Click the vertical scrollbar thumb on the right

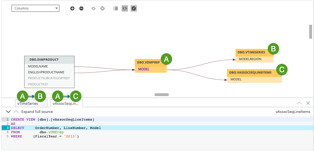coord(310,31)
